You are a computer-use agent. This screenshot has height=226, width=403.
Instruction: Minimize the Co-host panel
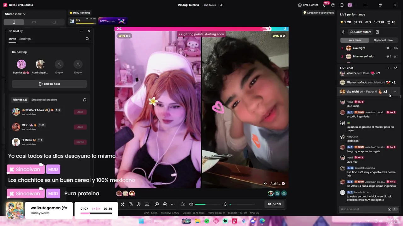tap(82, 31)
